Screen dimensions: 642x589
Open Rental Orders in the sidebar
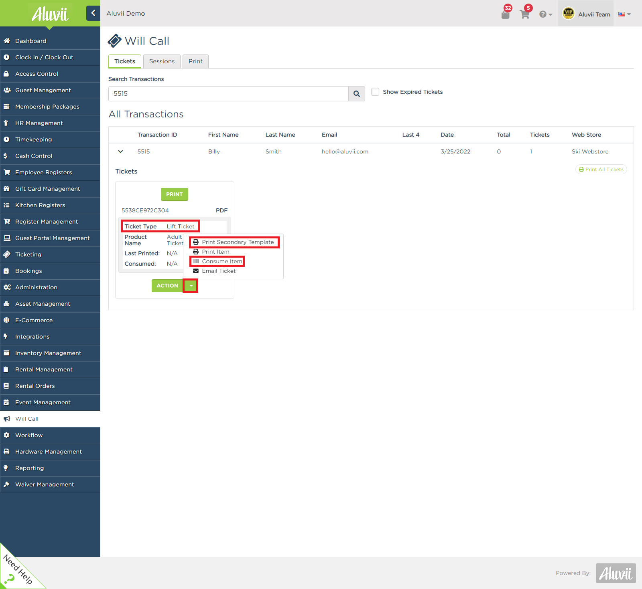[x=50, y=386]
